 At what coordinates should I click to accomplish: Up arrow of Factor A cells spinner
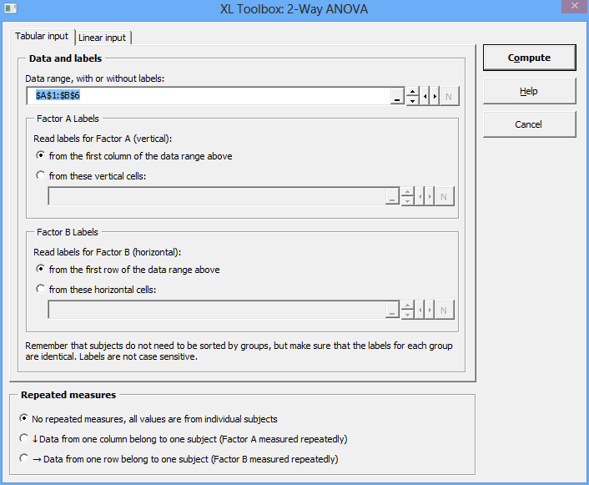click(x=408, y=192)
